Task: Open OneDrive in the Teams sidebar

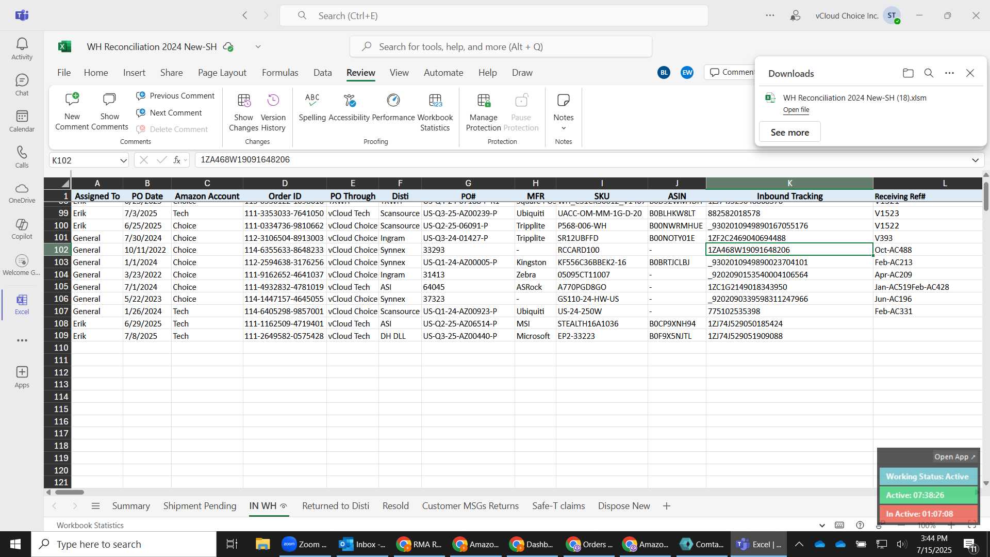Action: click(x=22, y=193)
